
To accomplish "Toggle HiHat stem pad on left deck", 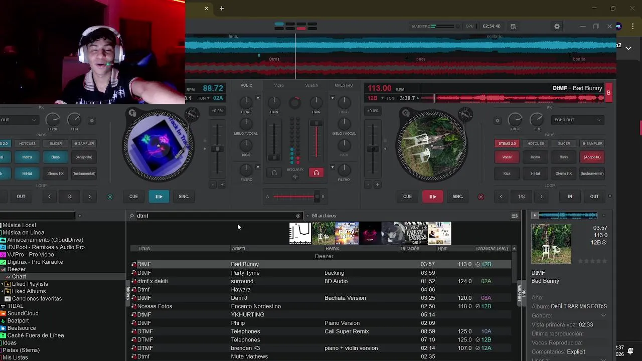I will [x=27, y=173].
